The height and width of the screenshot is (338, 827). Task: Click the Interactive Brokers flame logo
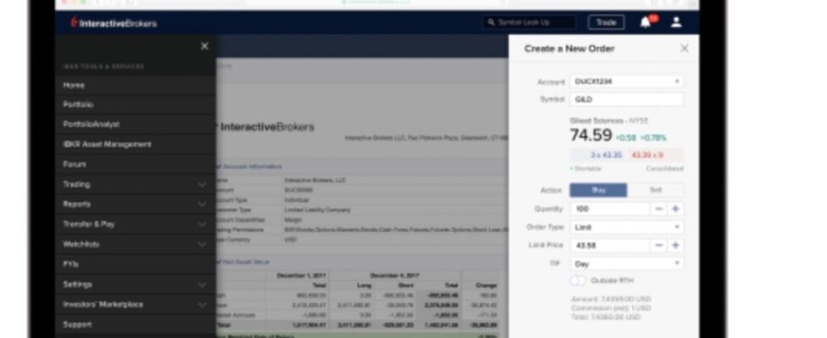pos(74,22)
